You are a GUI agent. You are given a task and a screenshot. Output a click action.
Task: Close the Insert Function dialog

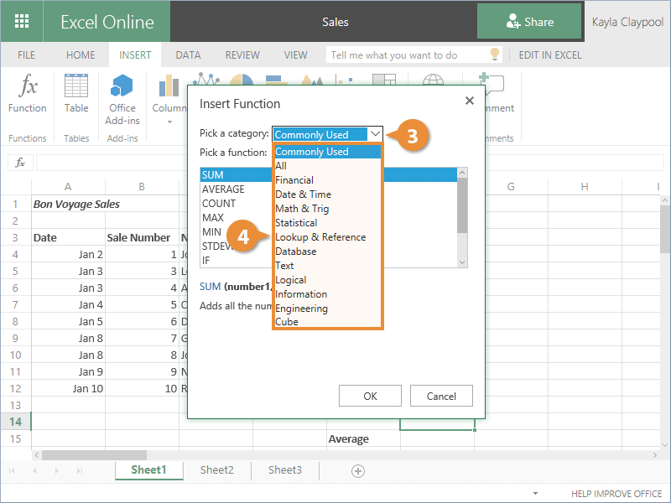(x=470, y=101)
